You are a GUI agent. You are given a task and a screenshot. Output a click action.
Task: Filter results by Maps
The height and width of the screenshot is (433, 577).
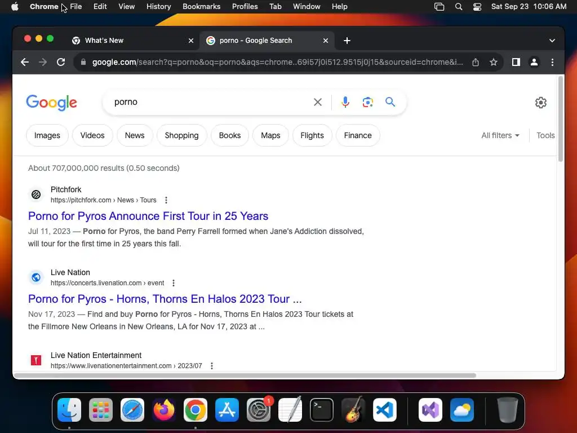pos(270,135)
